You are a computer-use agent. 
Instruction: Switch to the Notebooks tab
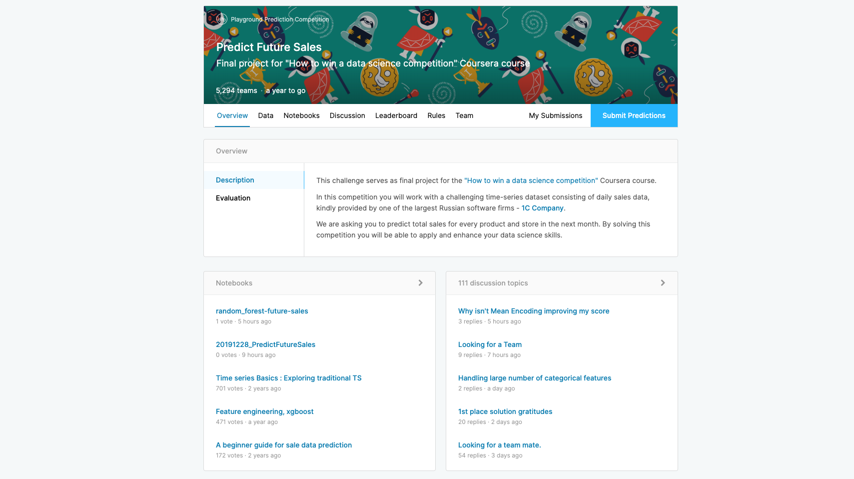(x=301, y=115)
